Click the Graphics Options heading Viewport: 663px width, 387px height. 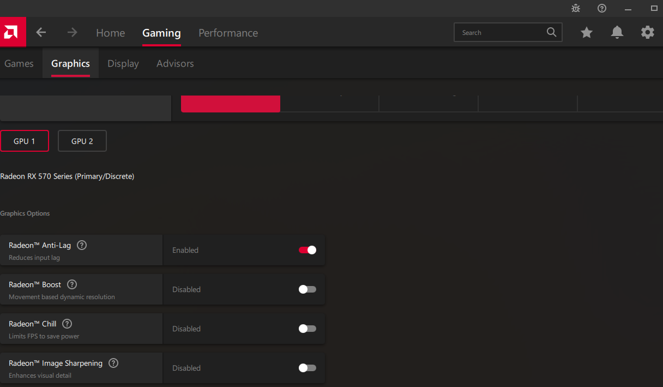click(x=25, y=213)
